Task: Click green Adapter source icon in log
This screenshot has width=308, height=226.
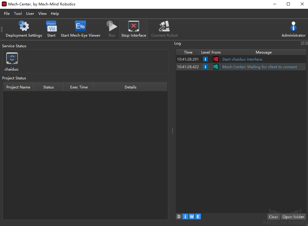Action: click(216, 67)
